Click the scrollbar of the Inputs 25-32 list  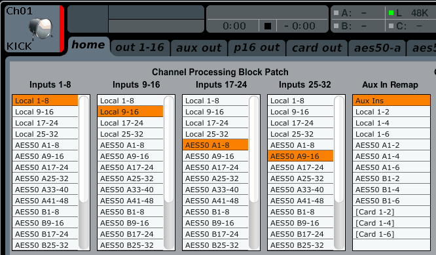tap(339, 172)
